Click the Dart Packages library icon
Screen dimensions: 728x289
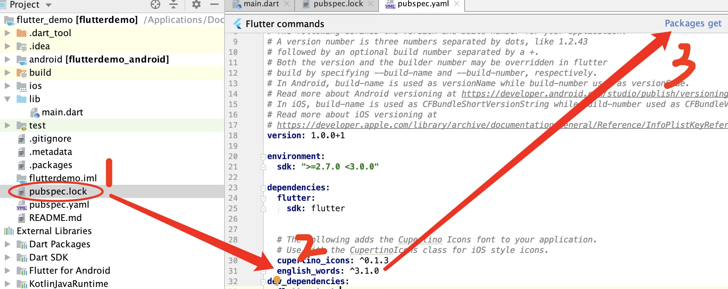tap(22, 245)
